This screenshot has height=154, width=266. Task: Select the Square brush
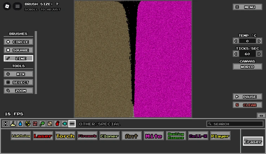point(18,50)
